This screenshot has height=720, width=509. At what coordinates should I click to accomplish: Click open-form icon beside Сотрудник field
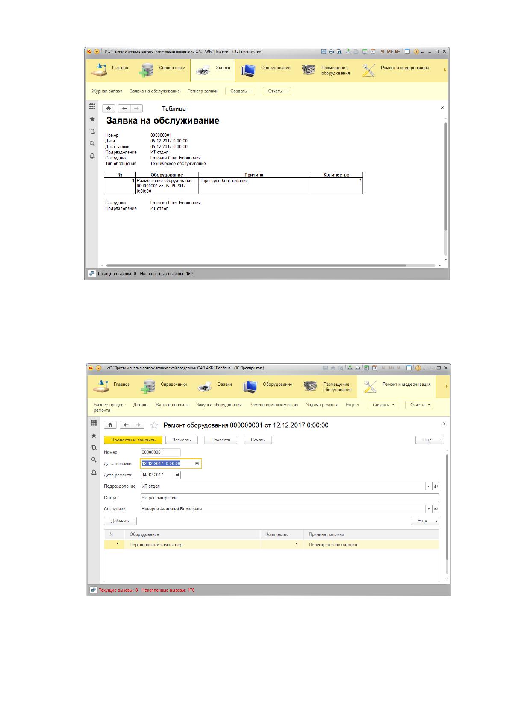pos(436,509)
